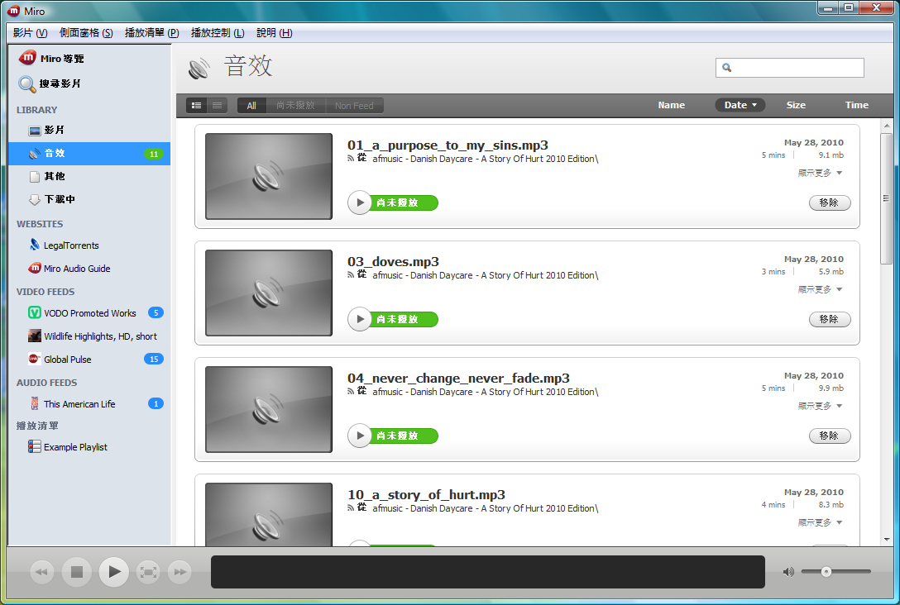Open the 說明 (H) menu
Image resolution: width=900 pixels, height=605 pixels.
(275, 33)
